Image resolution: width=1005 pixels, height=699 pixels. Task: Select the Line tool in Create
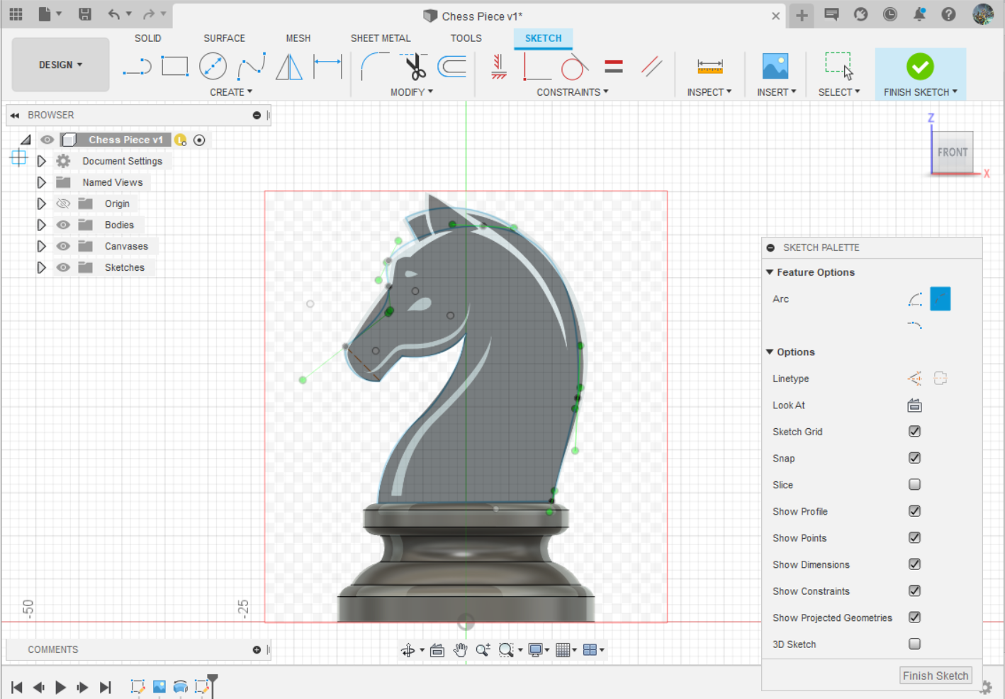137,67
